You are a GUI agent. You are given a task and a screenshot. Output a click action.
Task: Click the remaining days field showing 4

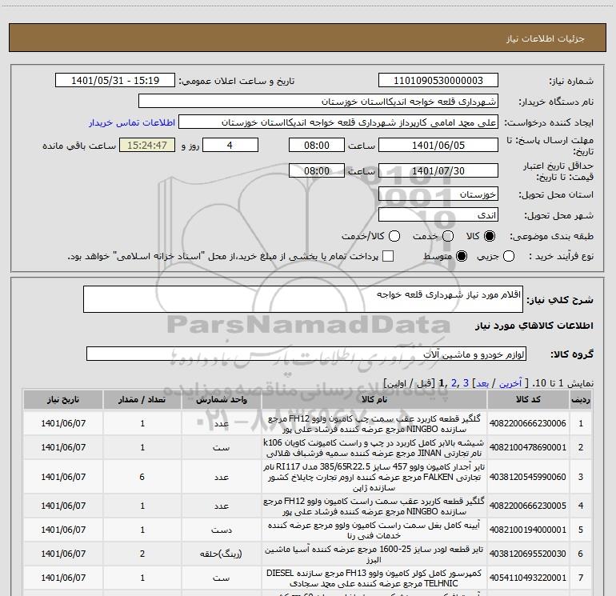230,145
